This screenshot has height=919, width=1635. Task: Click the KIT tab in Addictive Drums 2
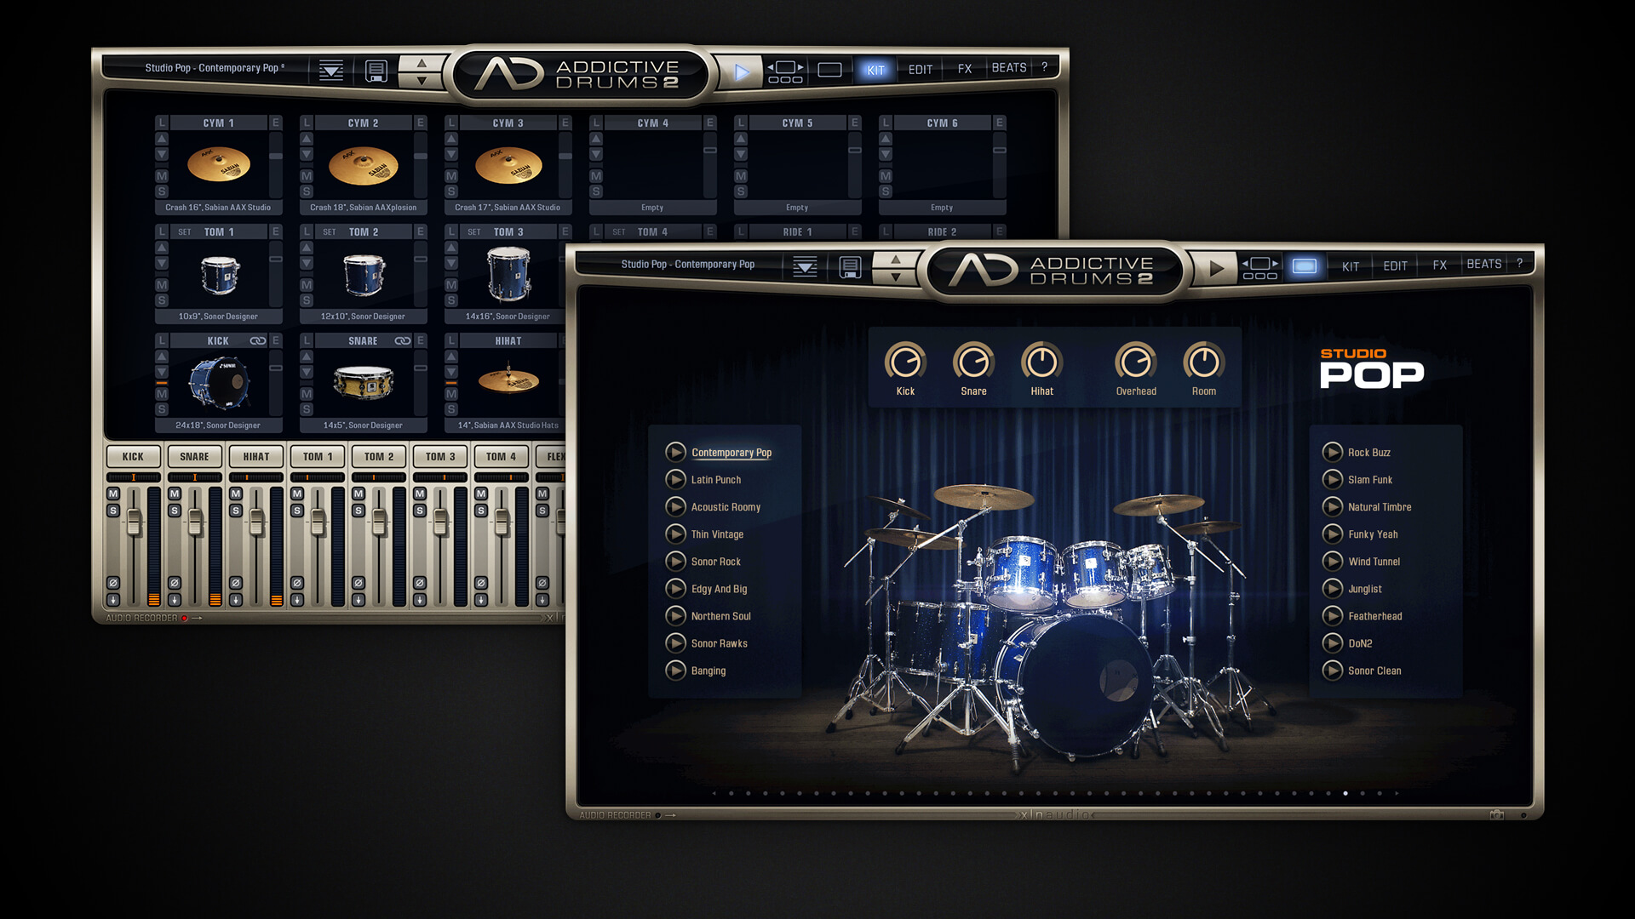pos(1349,265)
